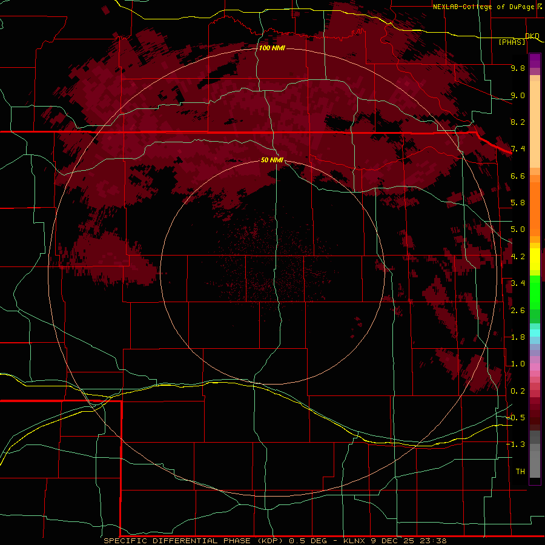Click the 7.4 scale value
545x545 pixels.
518,149
